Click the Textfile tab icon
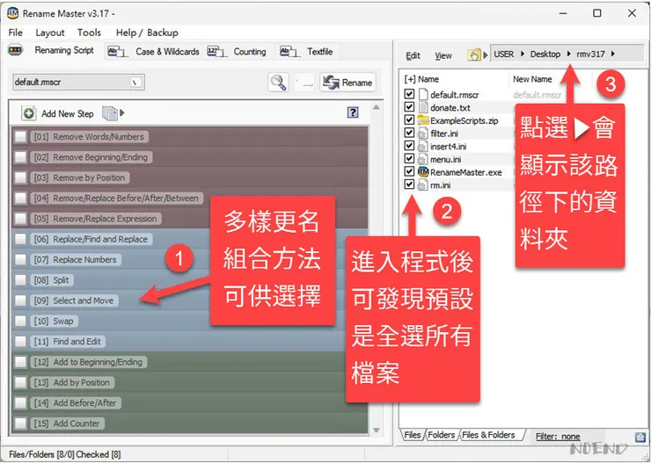The image size is (651, 463). [x=289, y=52]
